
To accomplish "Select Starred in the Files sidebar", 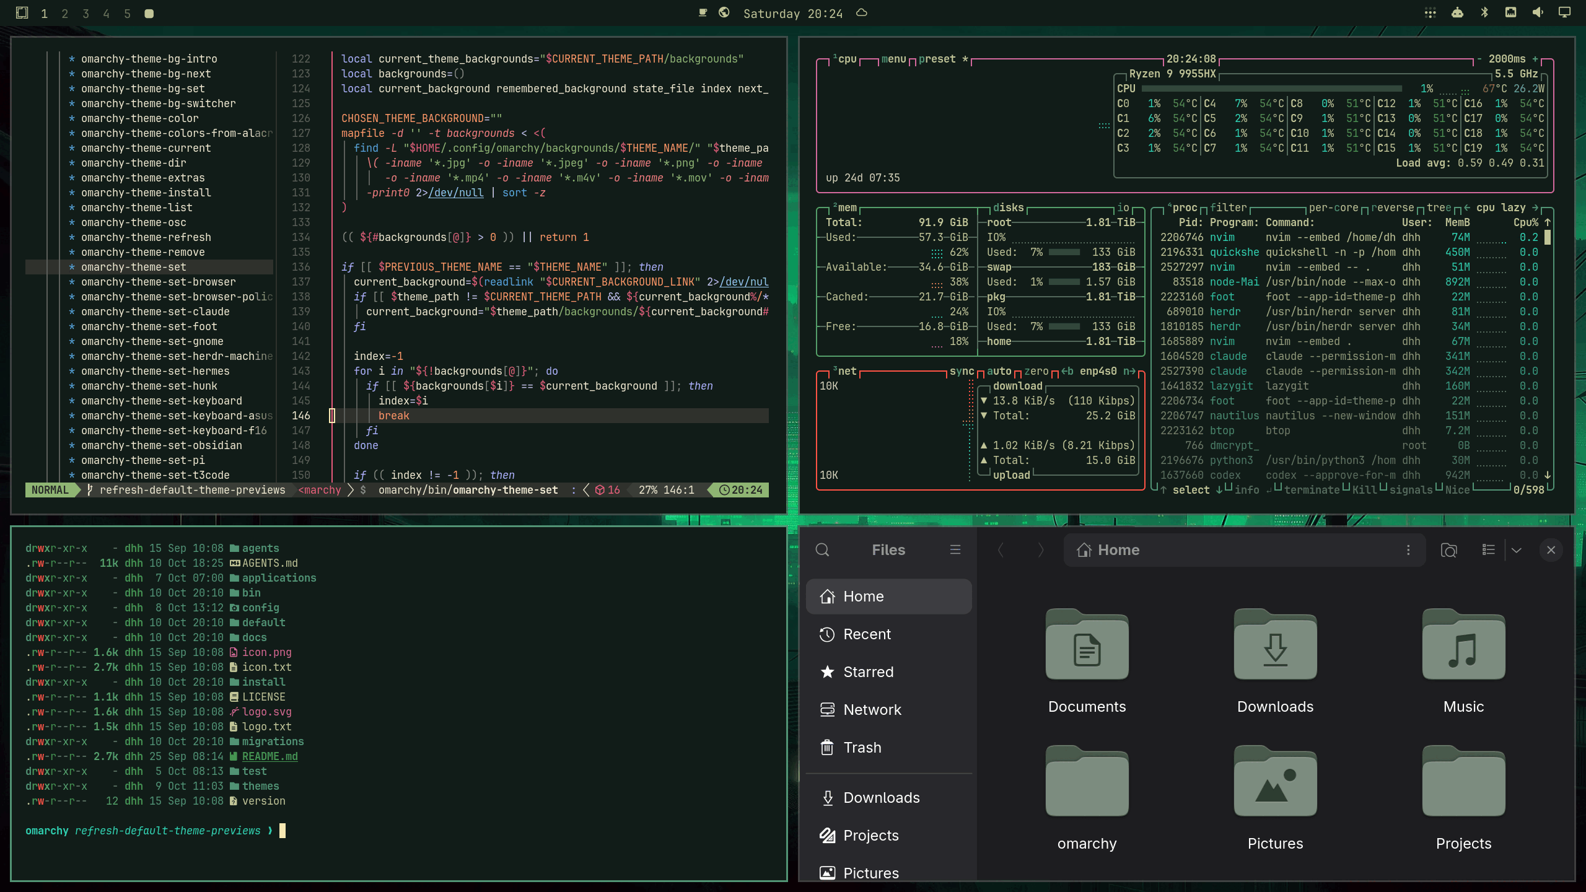I will (888, 672).
